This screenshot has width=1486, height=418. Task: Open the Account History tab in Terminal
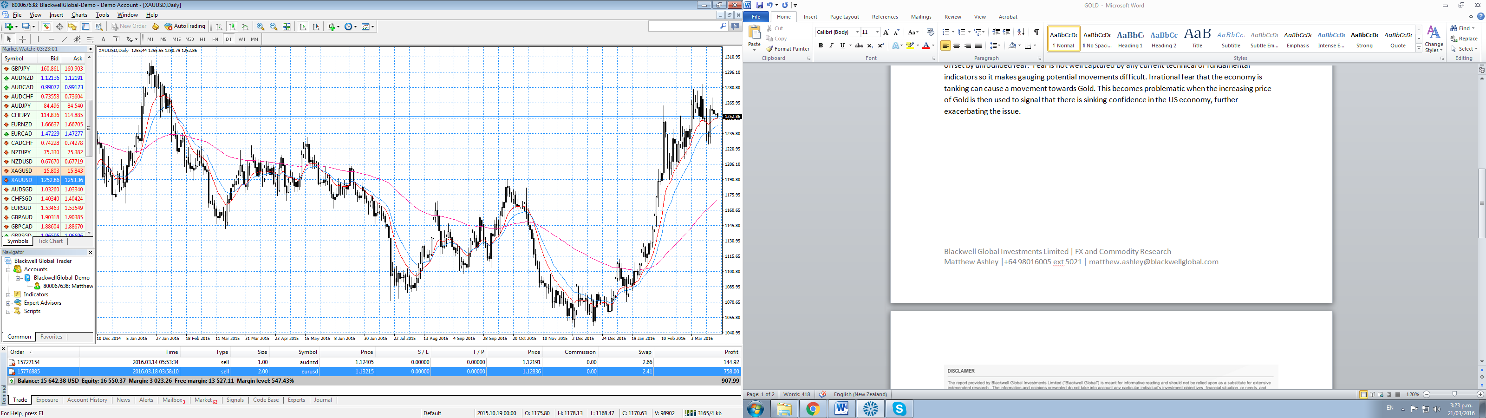87,400
